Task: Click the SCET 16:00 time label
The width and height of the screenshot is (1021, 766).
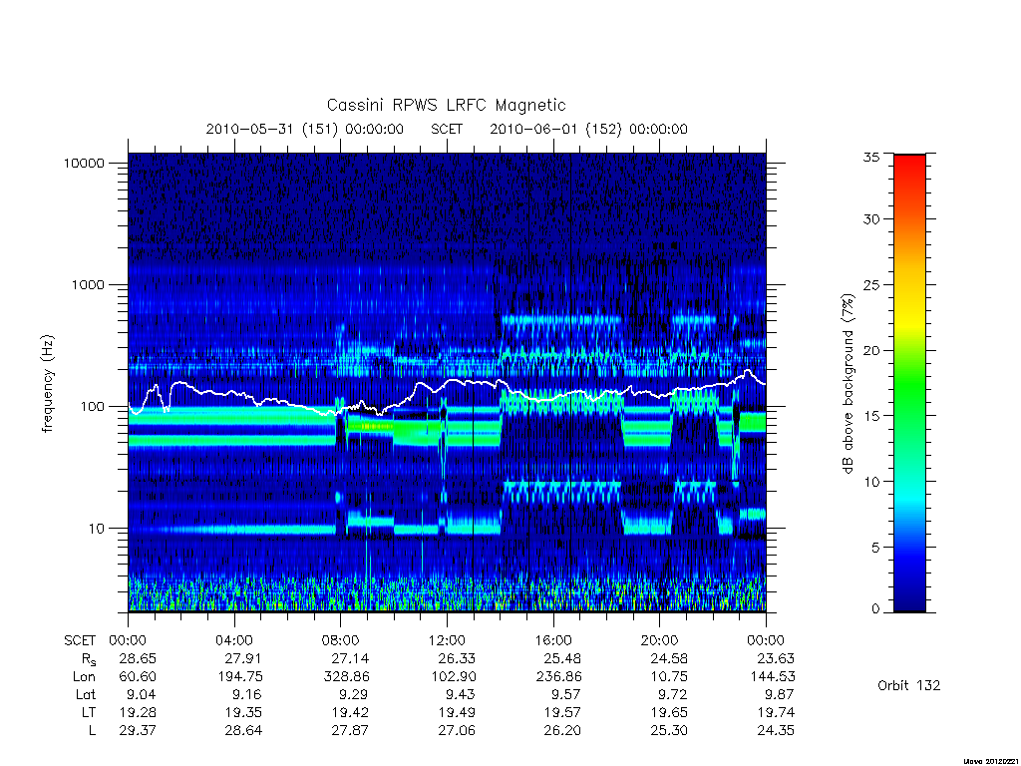Action: click(x=552, y=640)
